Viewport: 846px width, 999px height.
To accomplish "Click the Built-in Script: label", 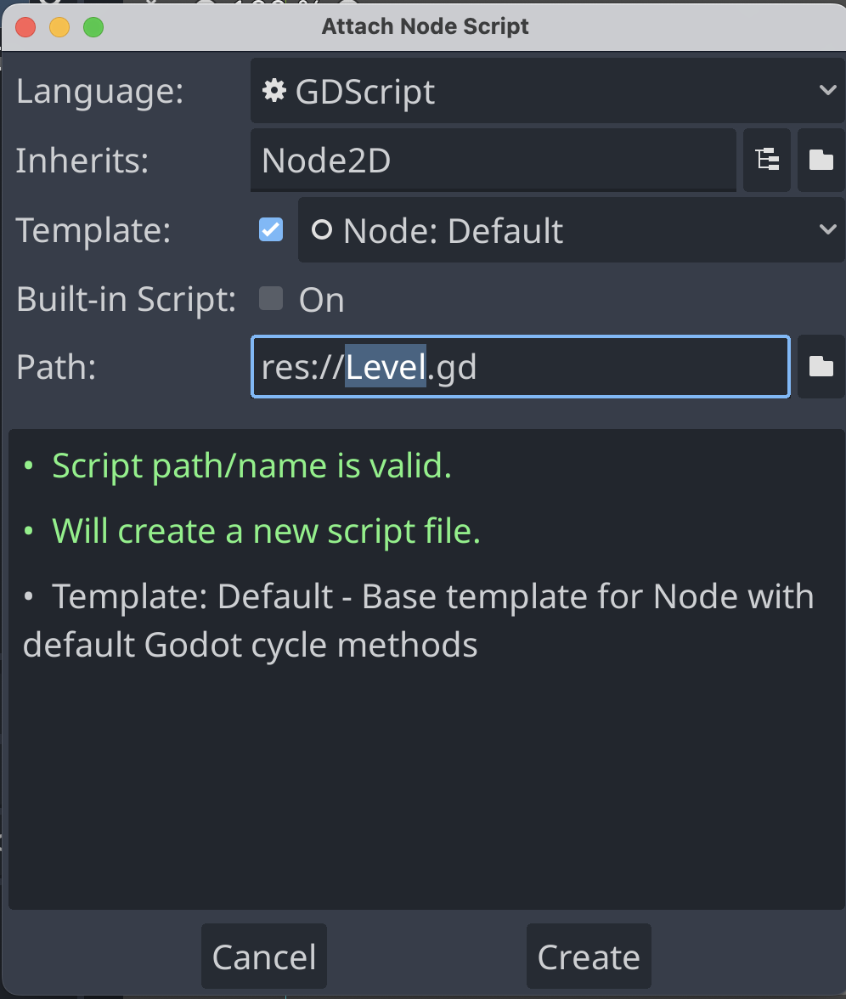I will point(126,299).
